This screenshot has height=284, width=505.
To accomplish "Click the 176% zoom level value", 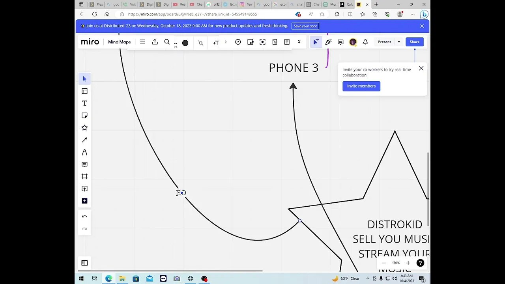I will [x=396, y=263].
